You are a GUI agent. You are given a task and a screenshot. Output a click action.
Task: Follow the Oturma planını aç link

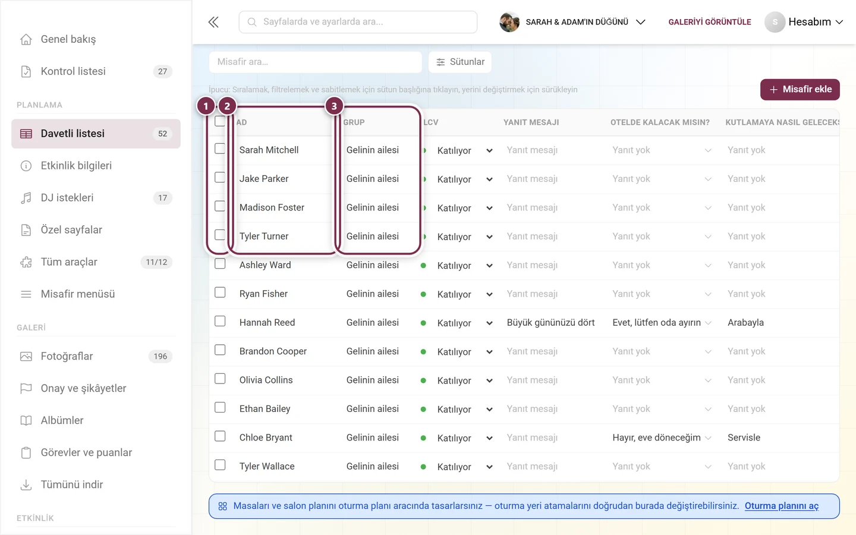coord(782,506)
